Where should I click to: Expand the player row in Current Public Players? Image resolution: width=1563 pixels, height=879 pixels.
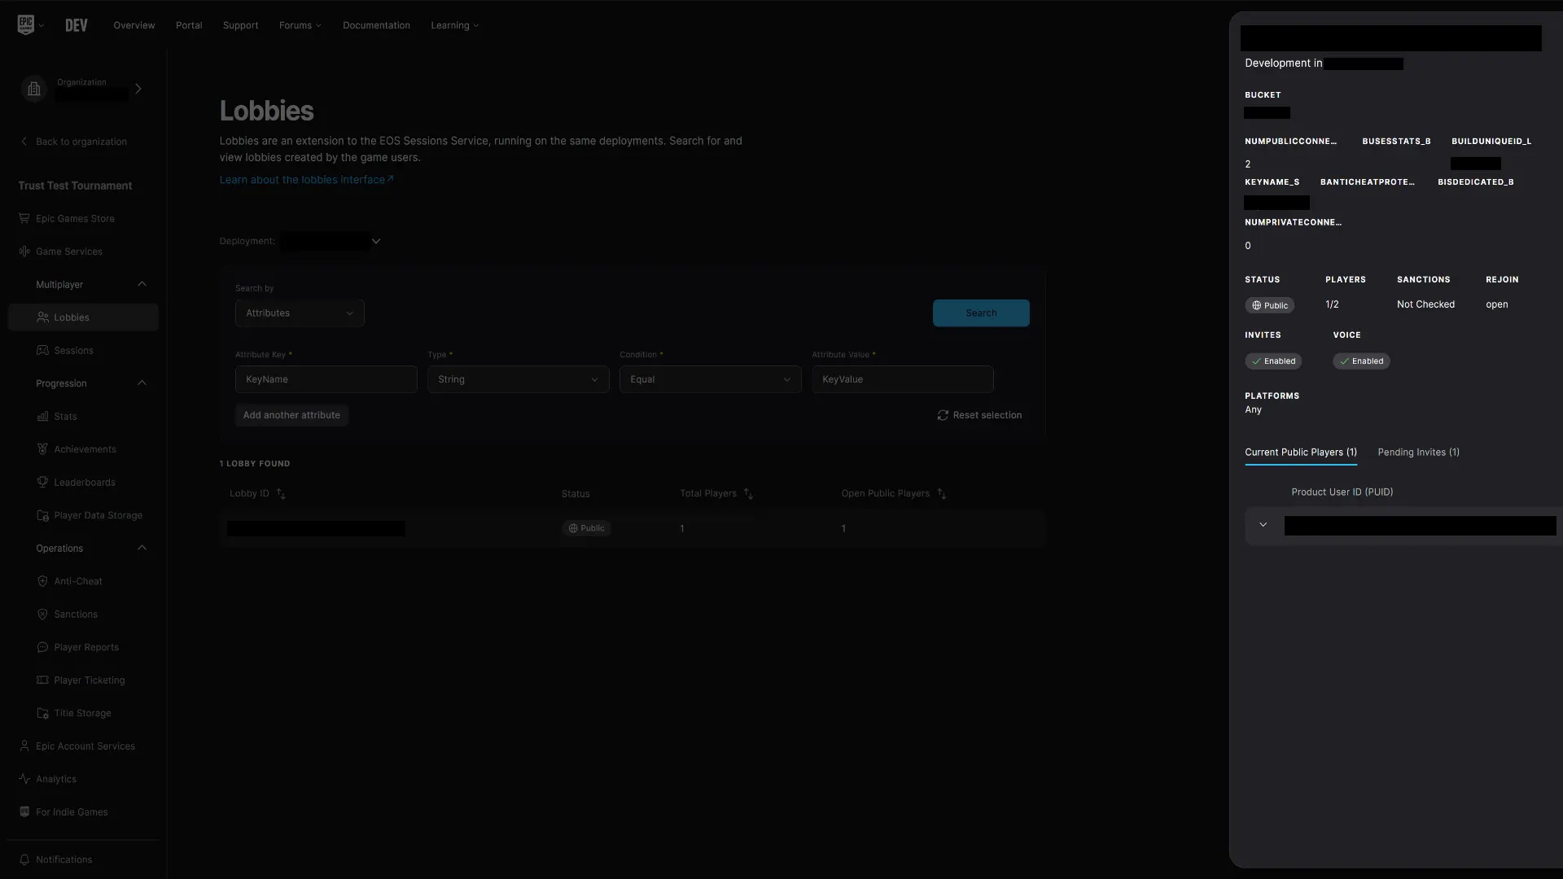[x=1263, y=525]
